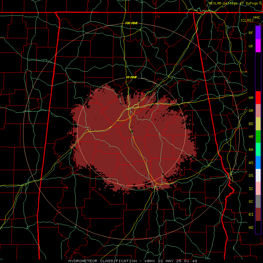Click the GC legend label
Screen dimensions: 263x263
[251, 202]
